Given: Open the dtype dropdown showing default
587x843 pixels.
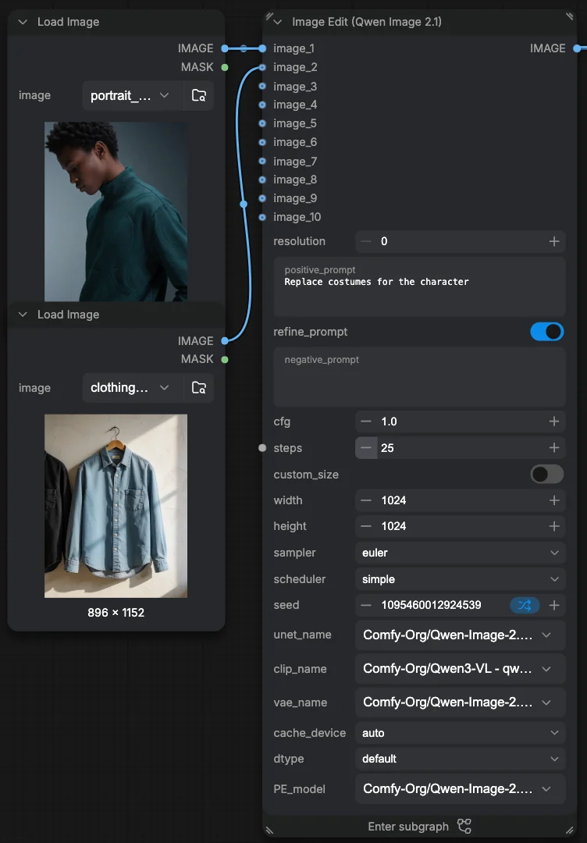Looking at the screenshot, I should [x=460, y=759].
